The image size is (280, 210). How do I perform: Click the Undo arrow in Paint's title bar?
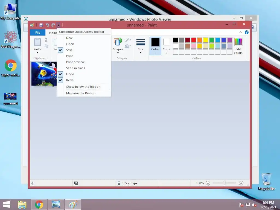click(x=47, y=25)
